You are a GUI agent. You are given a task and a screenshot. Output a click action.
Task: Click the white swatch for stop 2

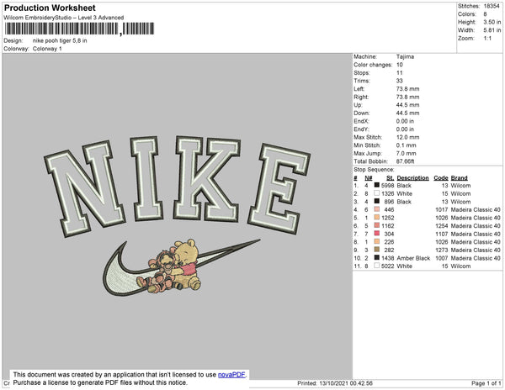coord(376,193)
